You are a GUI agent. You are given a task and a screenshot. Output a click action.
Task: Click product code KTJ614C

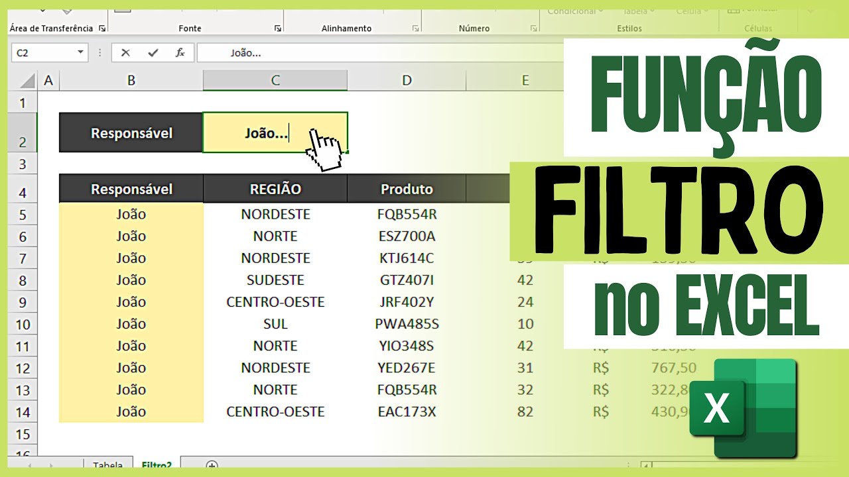click(407, 258)
